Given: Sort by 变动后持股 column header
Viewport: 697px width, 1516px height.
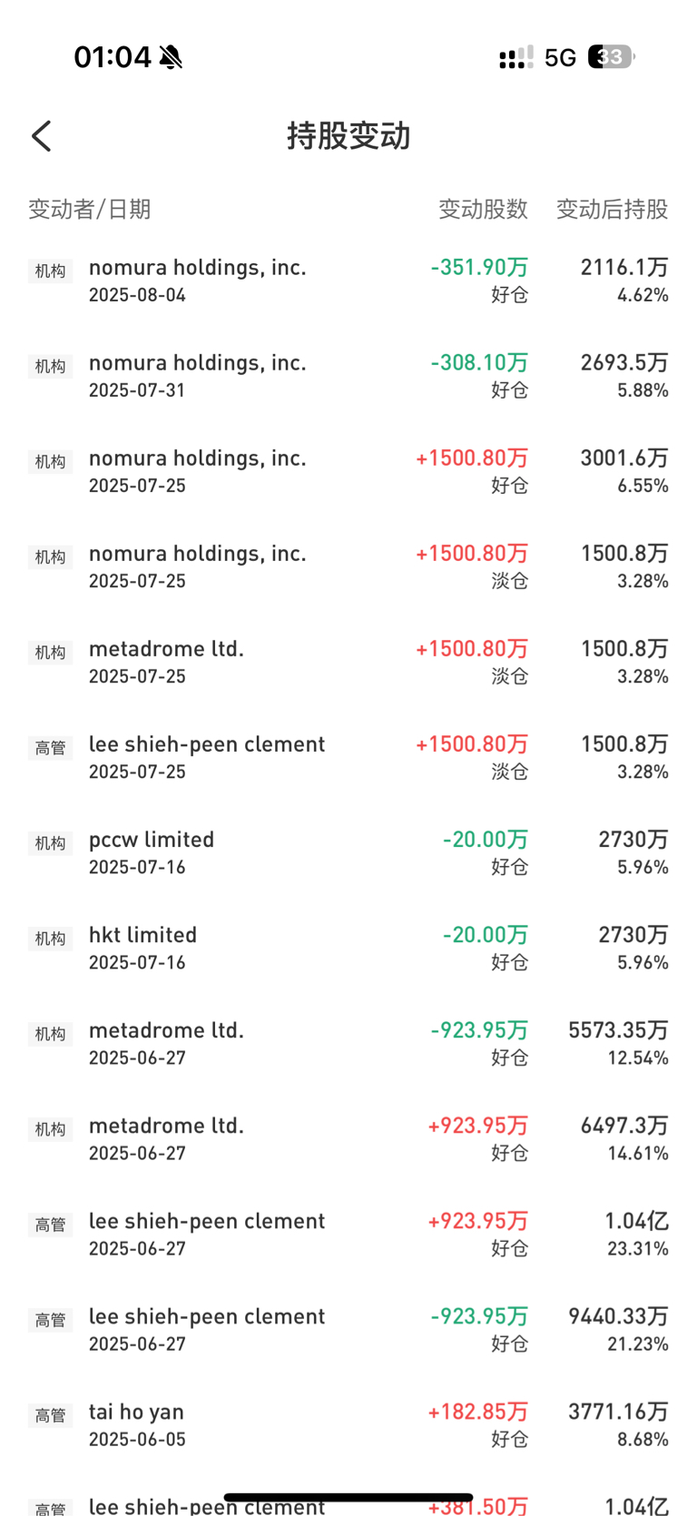Looking at the screenshot, I should 612,209.
